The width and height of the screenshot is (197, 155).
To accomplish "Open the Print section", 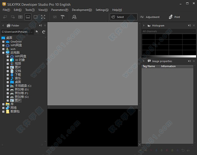I will 174,17.
